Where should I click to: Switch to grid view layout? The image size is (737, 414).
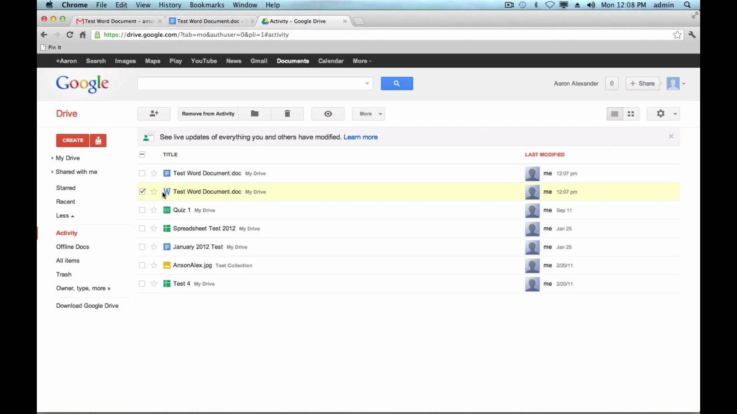pyautogui.click(x=631, y=114)
